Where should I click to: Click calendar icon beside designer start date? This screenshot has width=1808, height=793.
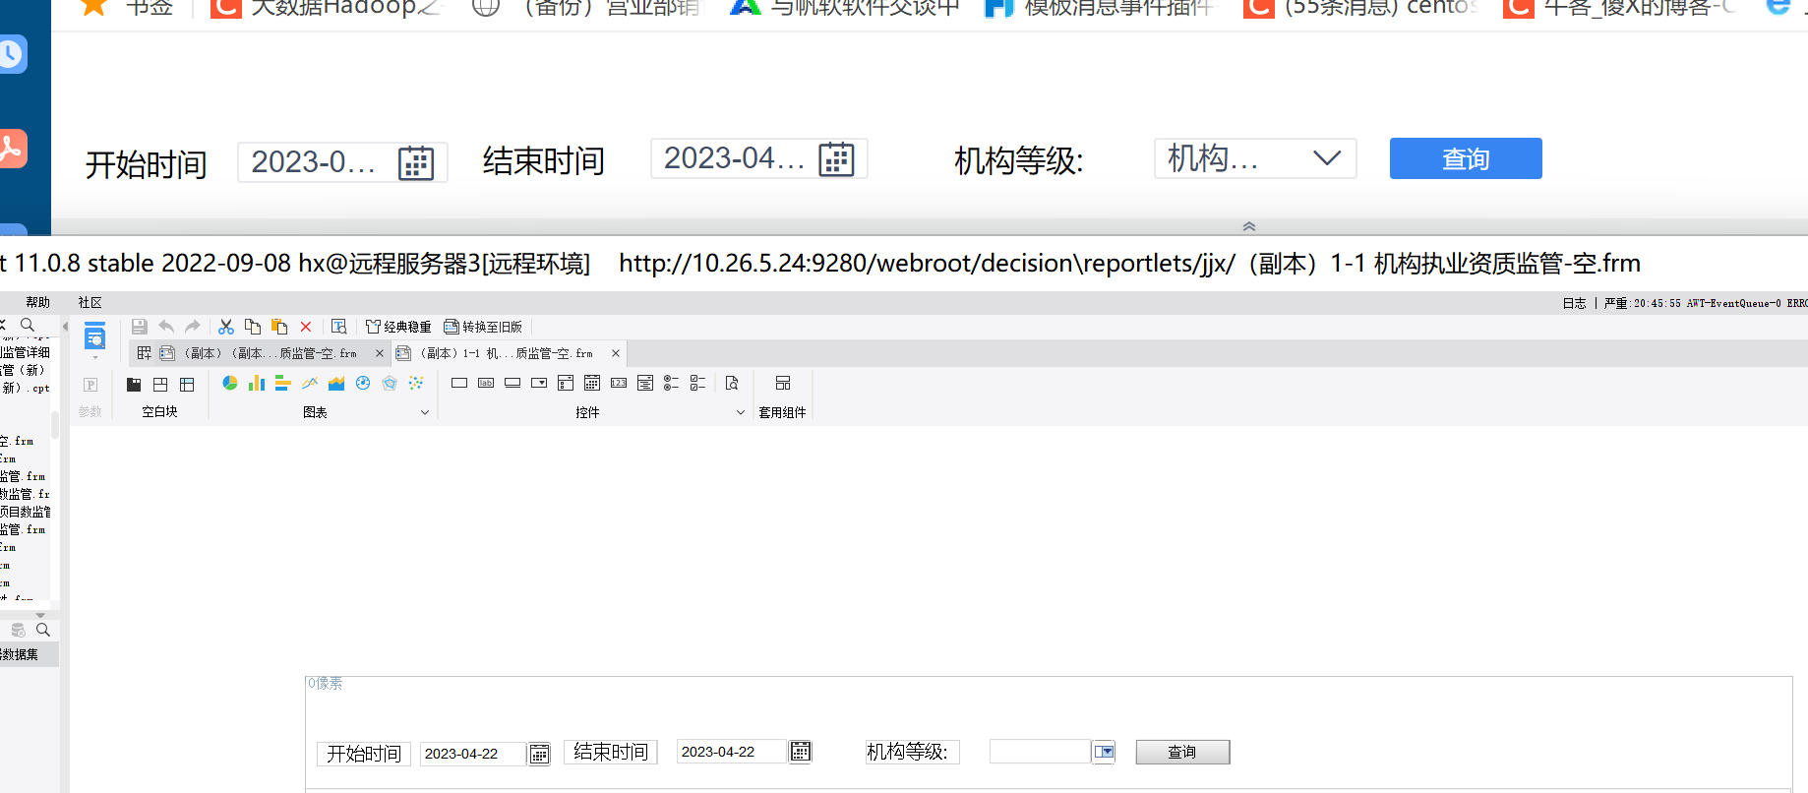539,754
